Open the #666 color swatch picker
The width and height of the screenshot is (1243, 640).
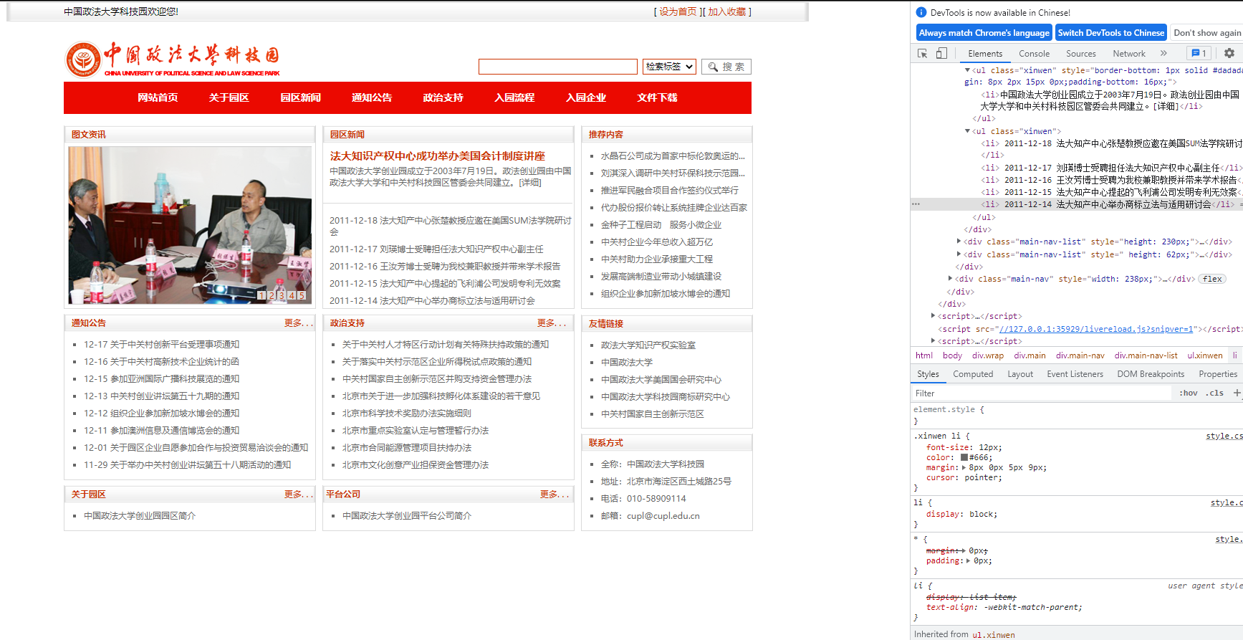pos(964,457)
